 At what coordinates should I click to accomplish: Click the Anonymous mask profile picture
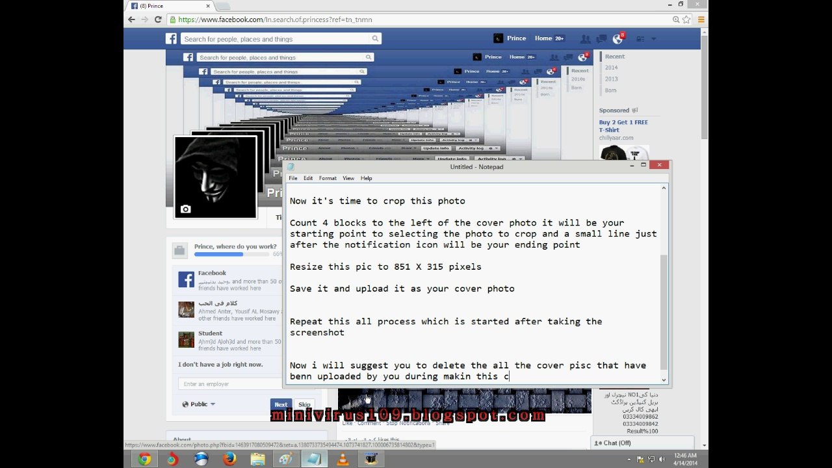point(215,177)
